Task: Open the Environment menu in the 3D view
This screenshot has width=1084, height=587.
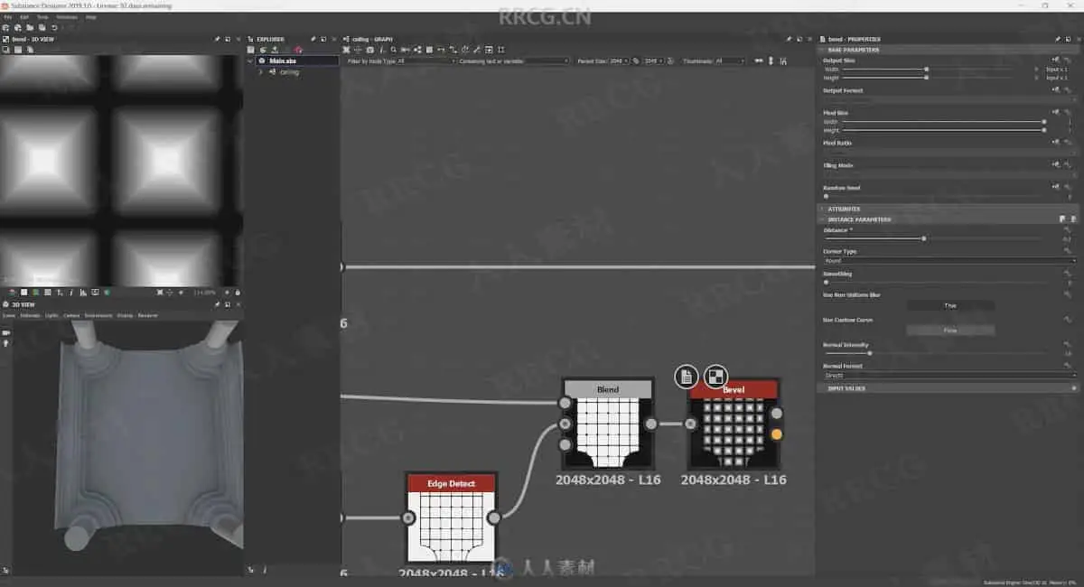Action: [x=98, y=315]
